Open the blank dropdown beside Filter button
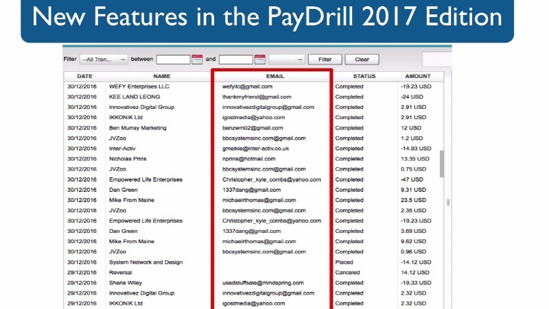Image resolution: width=549 pixels, height=309 pixels. (287, 60)
